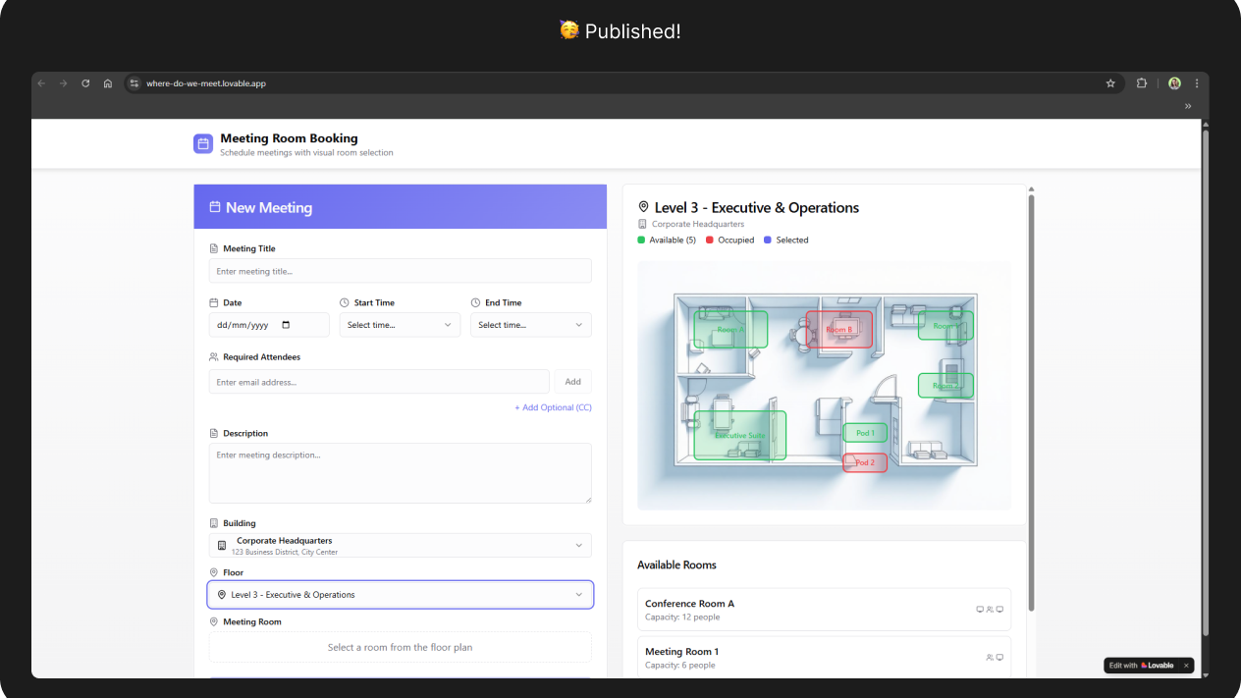Open the Chrome three-dot menu
This screenshot has height=698, width=1241.
click(1196, 83)
